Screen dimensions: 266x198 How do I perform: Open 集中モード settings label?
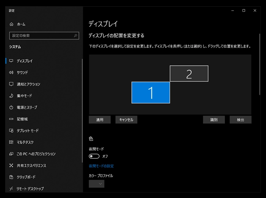click(24, 96)
